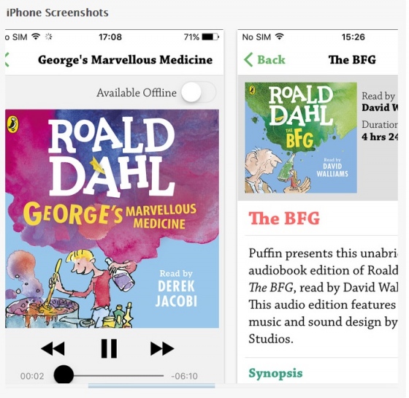Tap The BFG audiobook cover thumbnail
Image resolution: width=409 pixels, height=398 pixels.
point(301,138)
